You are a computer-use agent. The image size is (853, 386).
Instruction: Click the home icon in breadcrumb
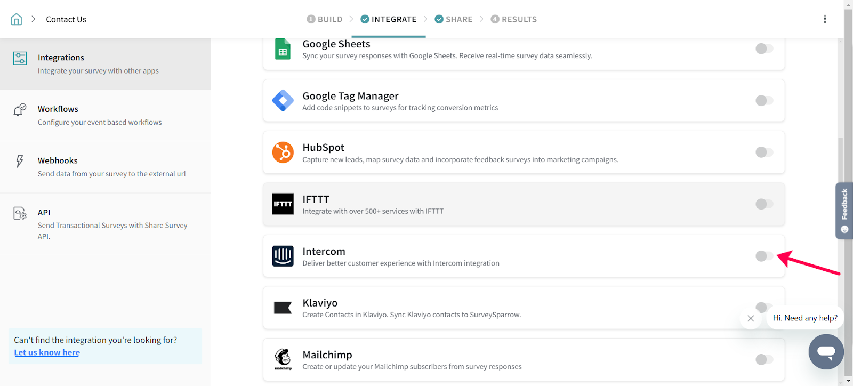[17, 19]
